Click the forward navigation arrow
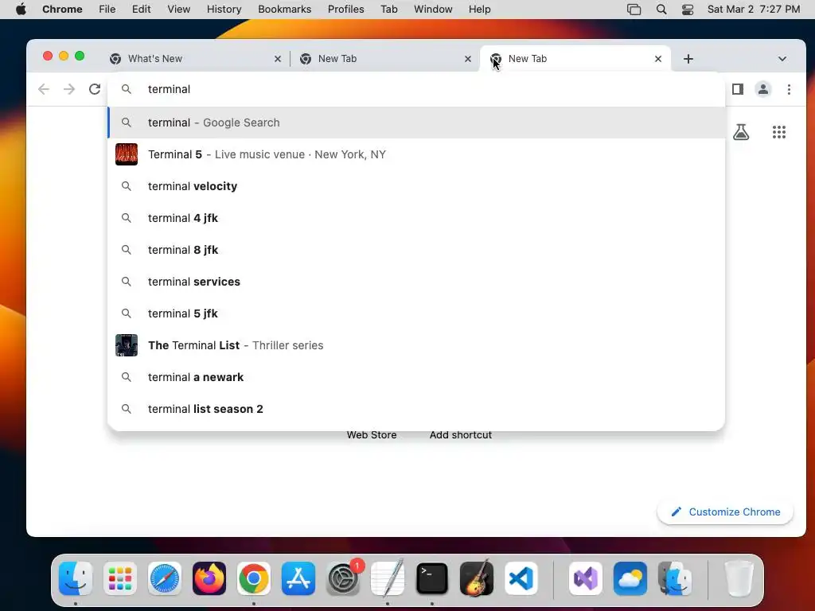 coord(69,89)
